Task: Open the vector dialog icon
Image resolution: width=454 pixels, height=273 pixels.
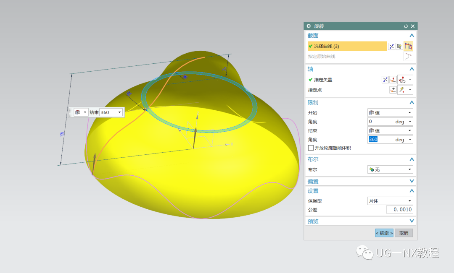Action: (393, 80)
